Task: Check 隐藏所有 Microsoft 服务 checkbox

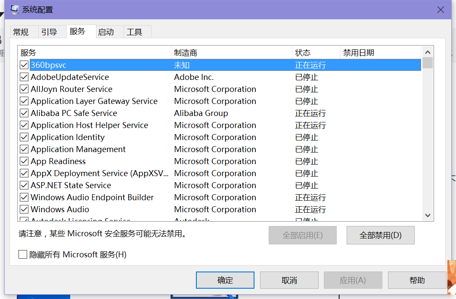Action: [23, 255]
